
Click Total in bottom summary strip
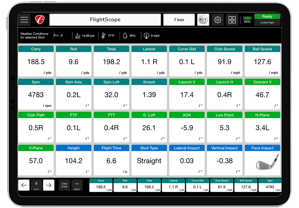click(149, 185)
